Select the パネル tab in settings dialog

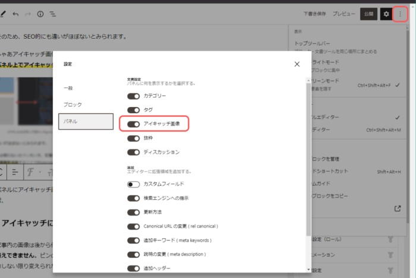[86, 121]
